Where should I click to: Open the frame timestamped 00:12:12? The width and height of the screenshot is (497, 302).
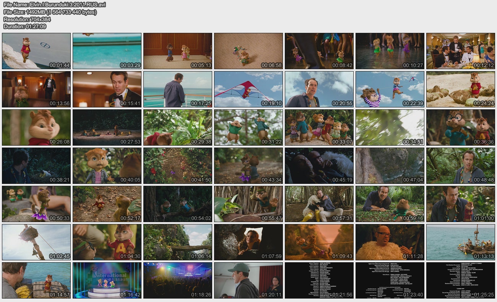point(461,51)
